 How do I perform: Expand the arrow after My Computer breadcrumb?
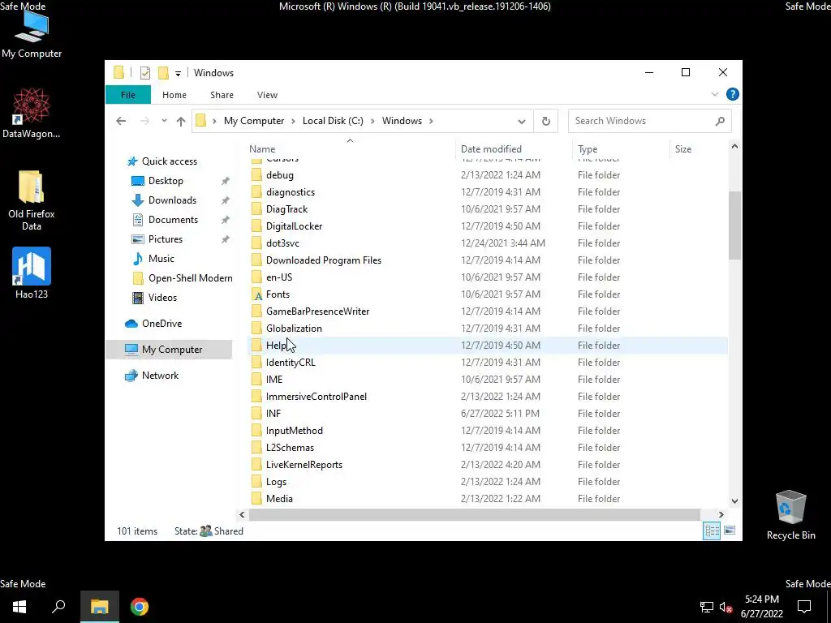point(293,121)
